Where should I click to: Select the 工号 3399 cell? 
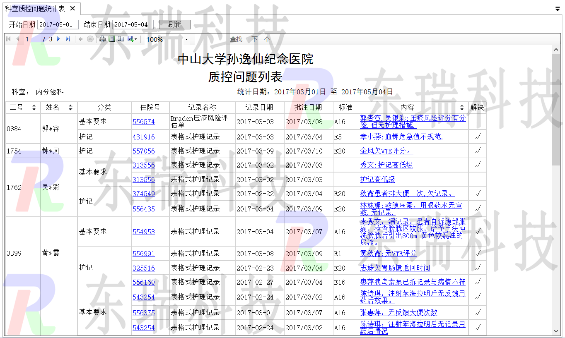tap(23, 253)
